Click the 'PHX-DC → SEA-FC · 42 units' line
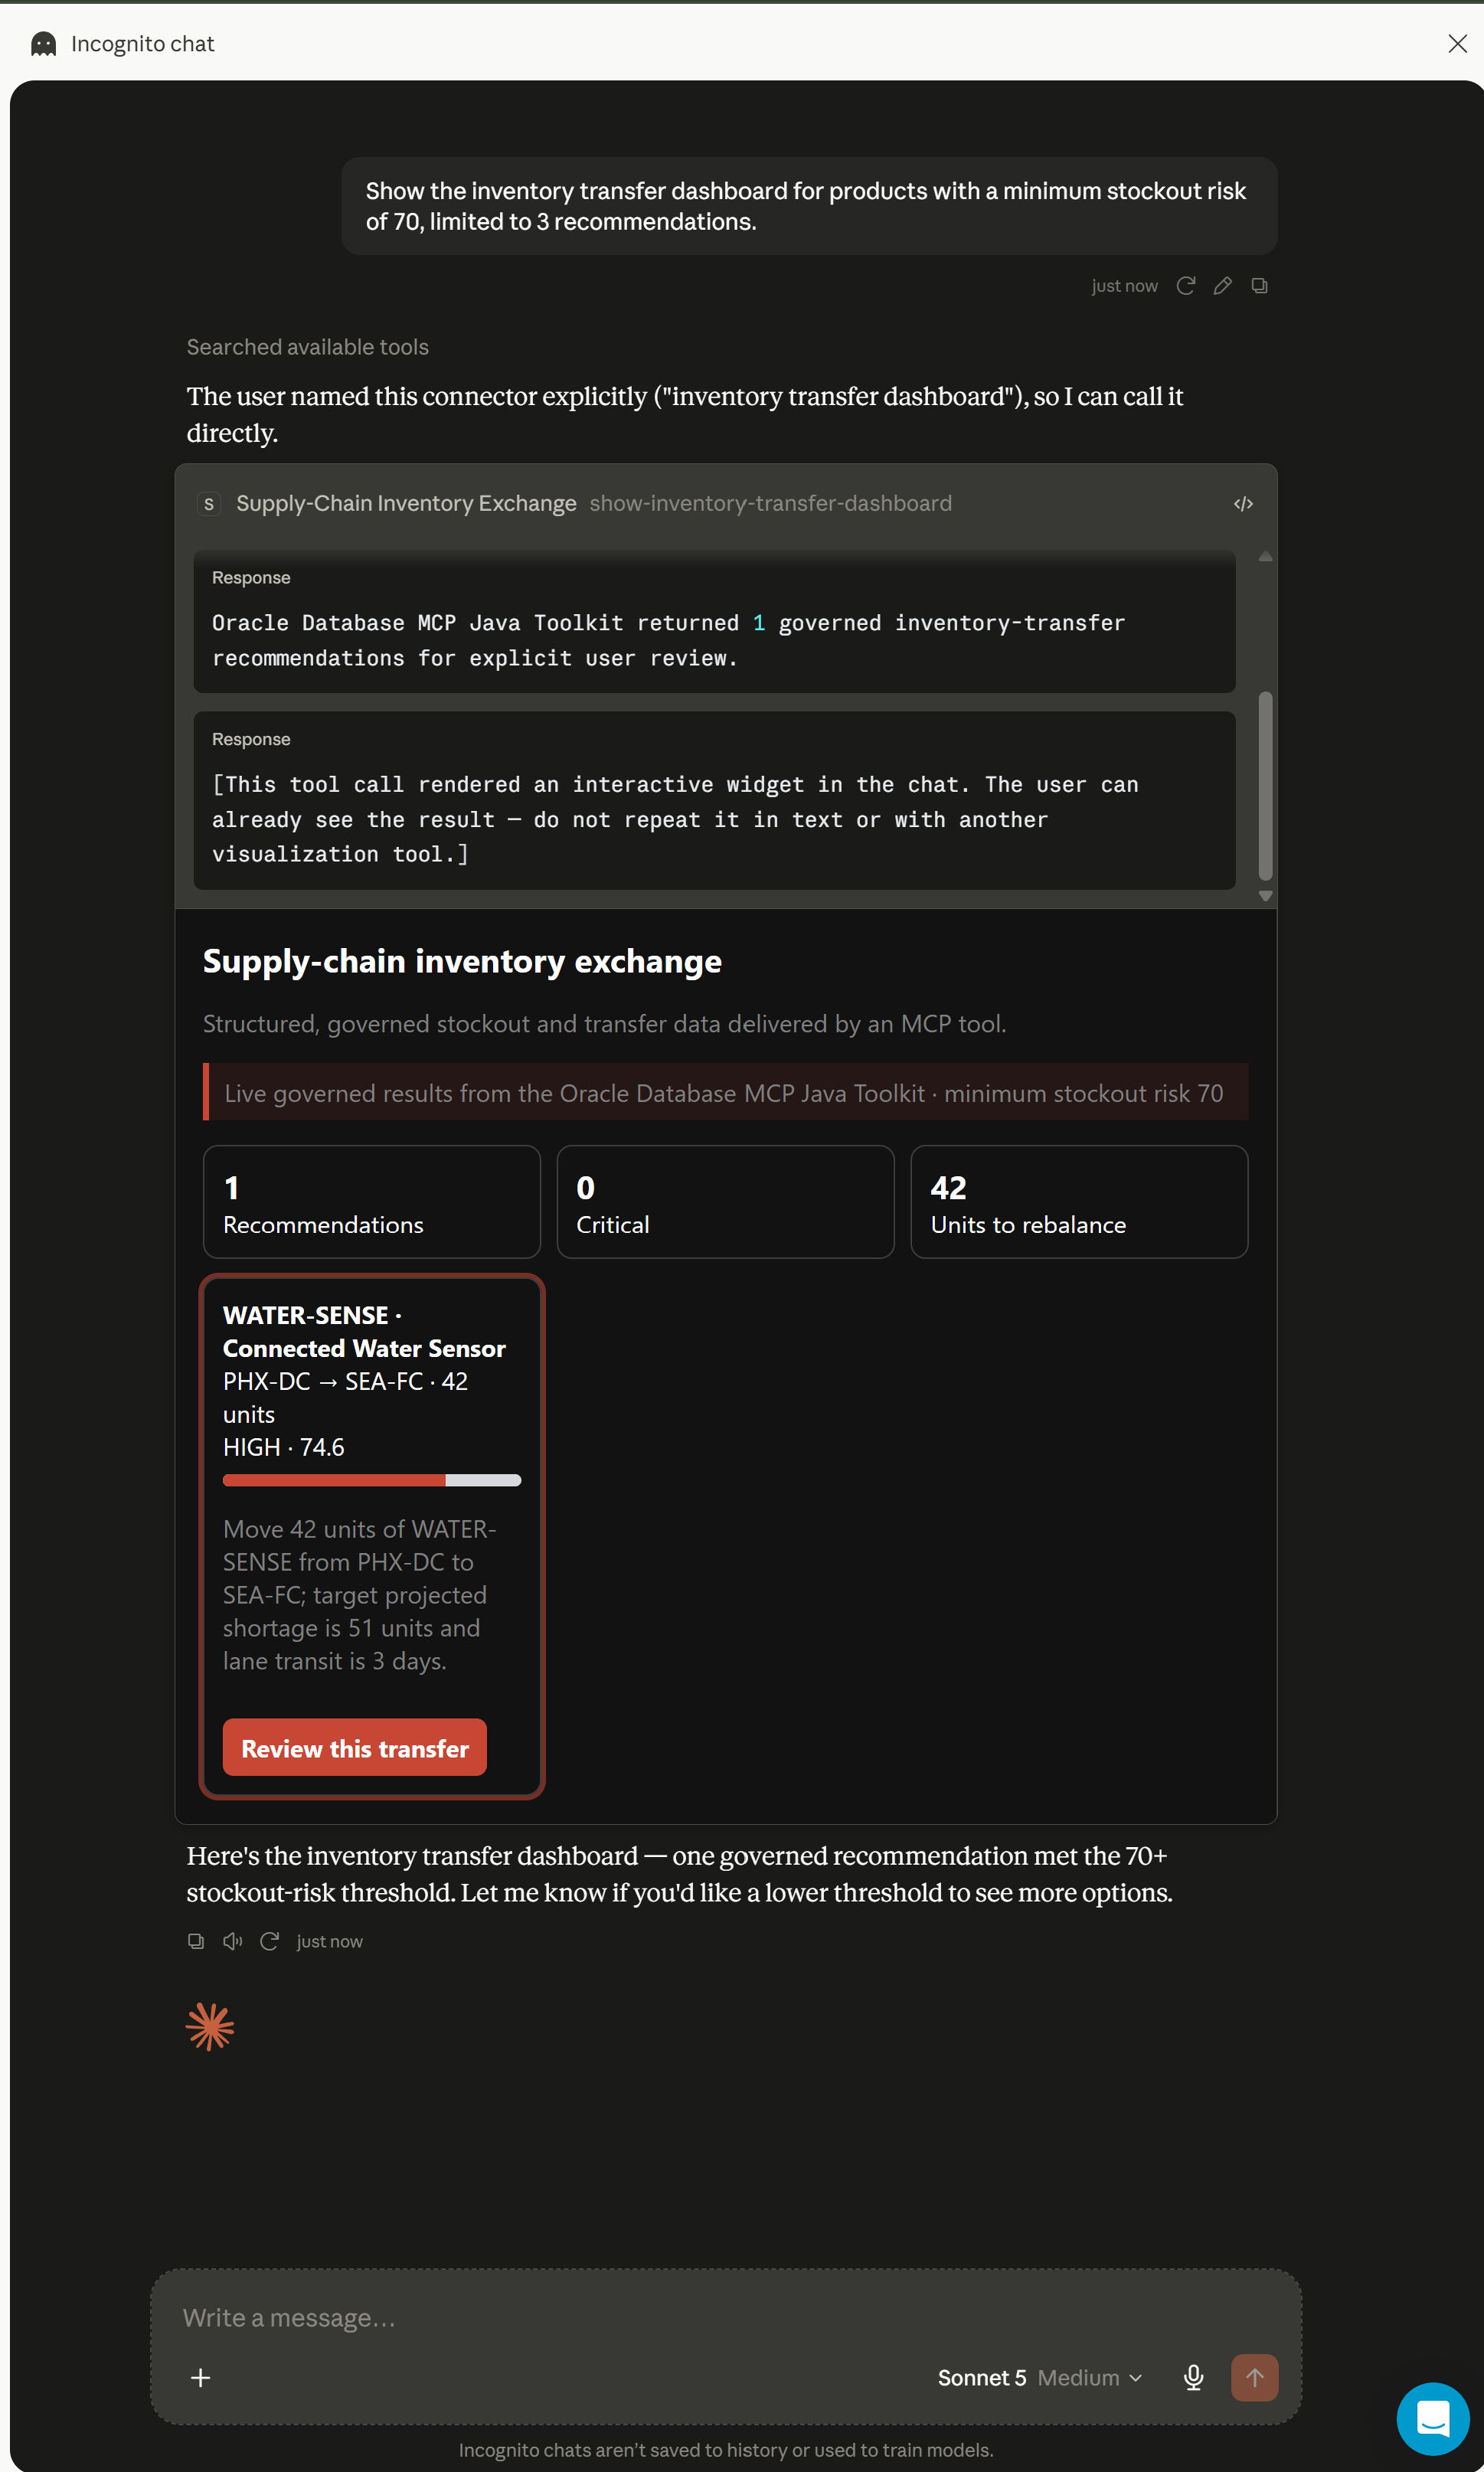 [346, 1398]
